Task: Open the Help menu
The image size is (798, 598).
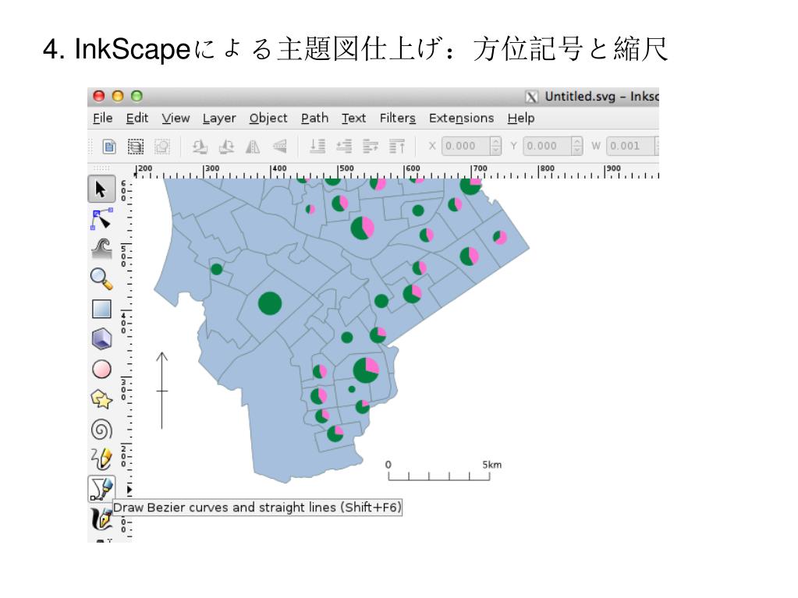Action: [x=520, y=118]
